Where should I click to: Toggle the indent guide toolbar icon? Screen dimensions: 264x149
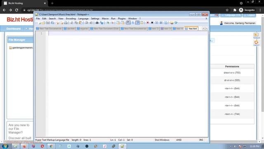click(x=137, y=23)
